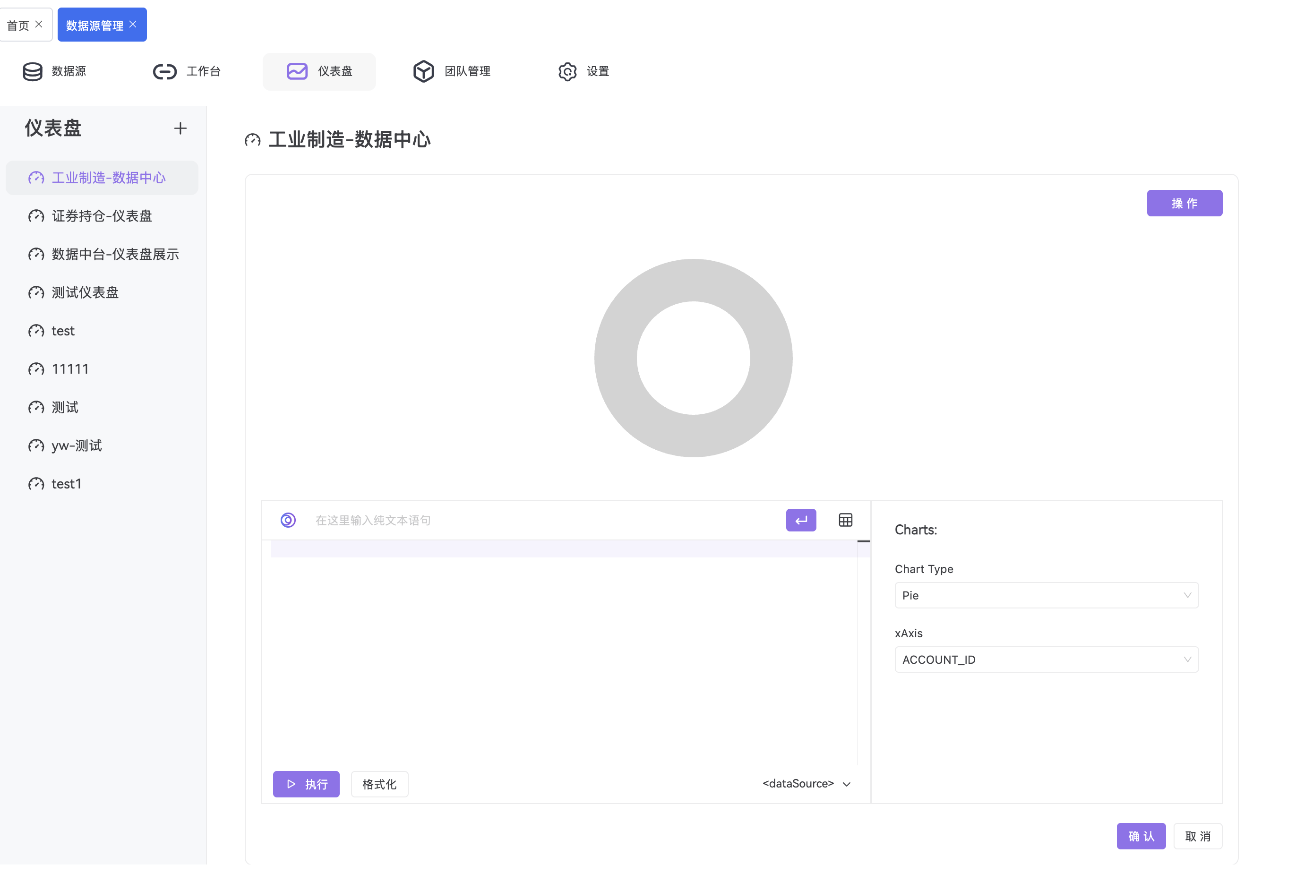Switch to the 仪表盘 navigation tab
The height and width of the screenshot is (873, 1304).
[319, 71]
